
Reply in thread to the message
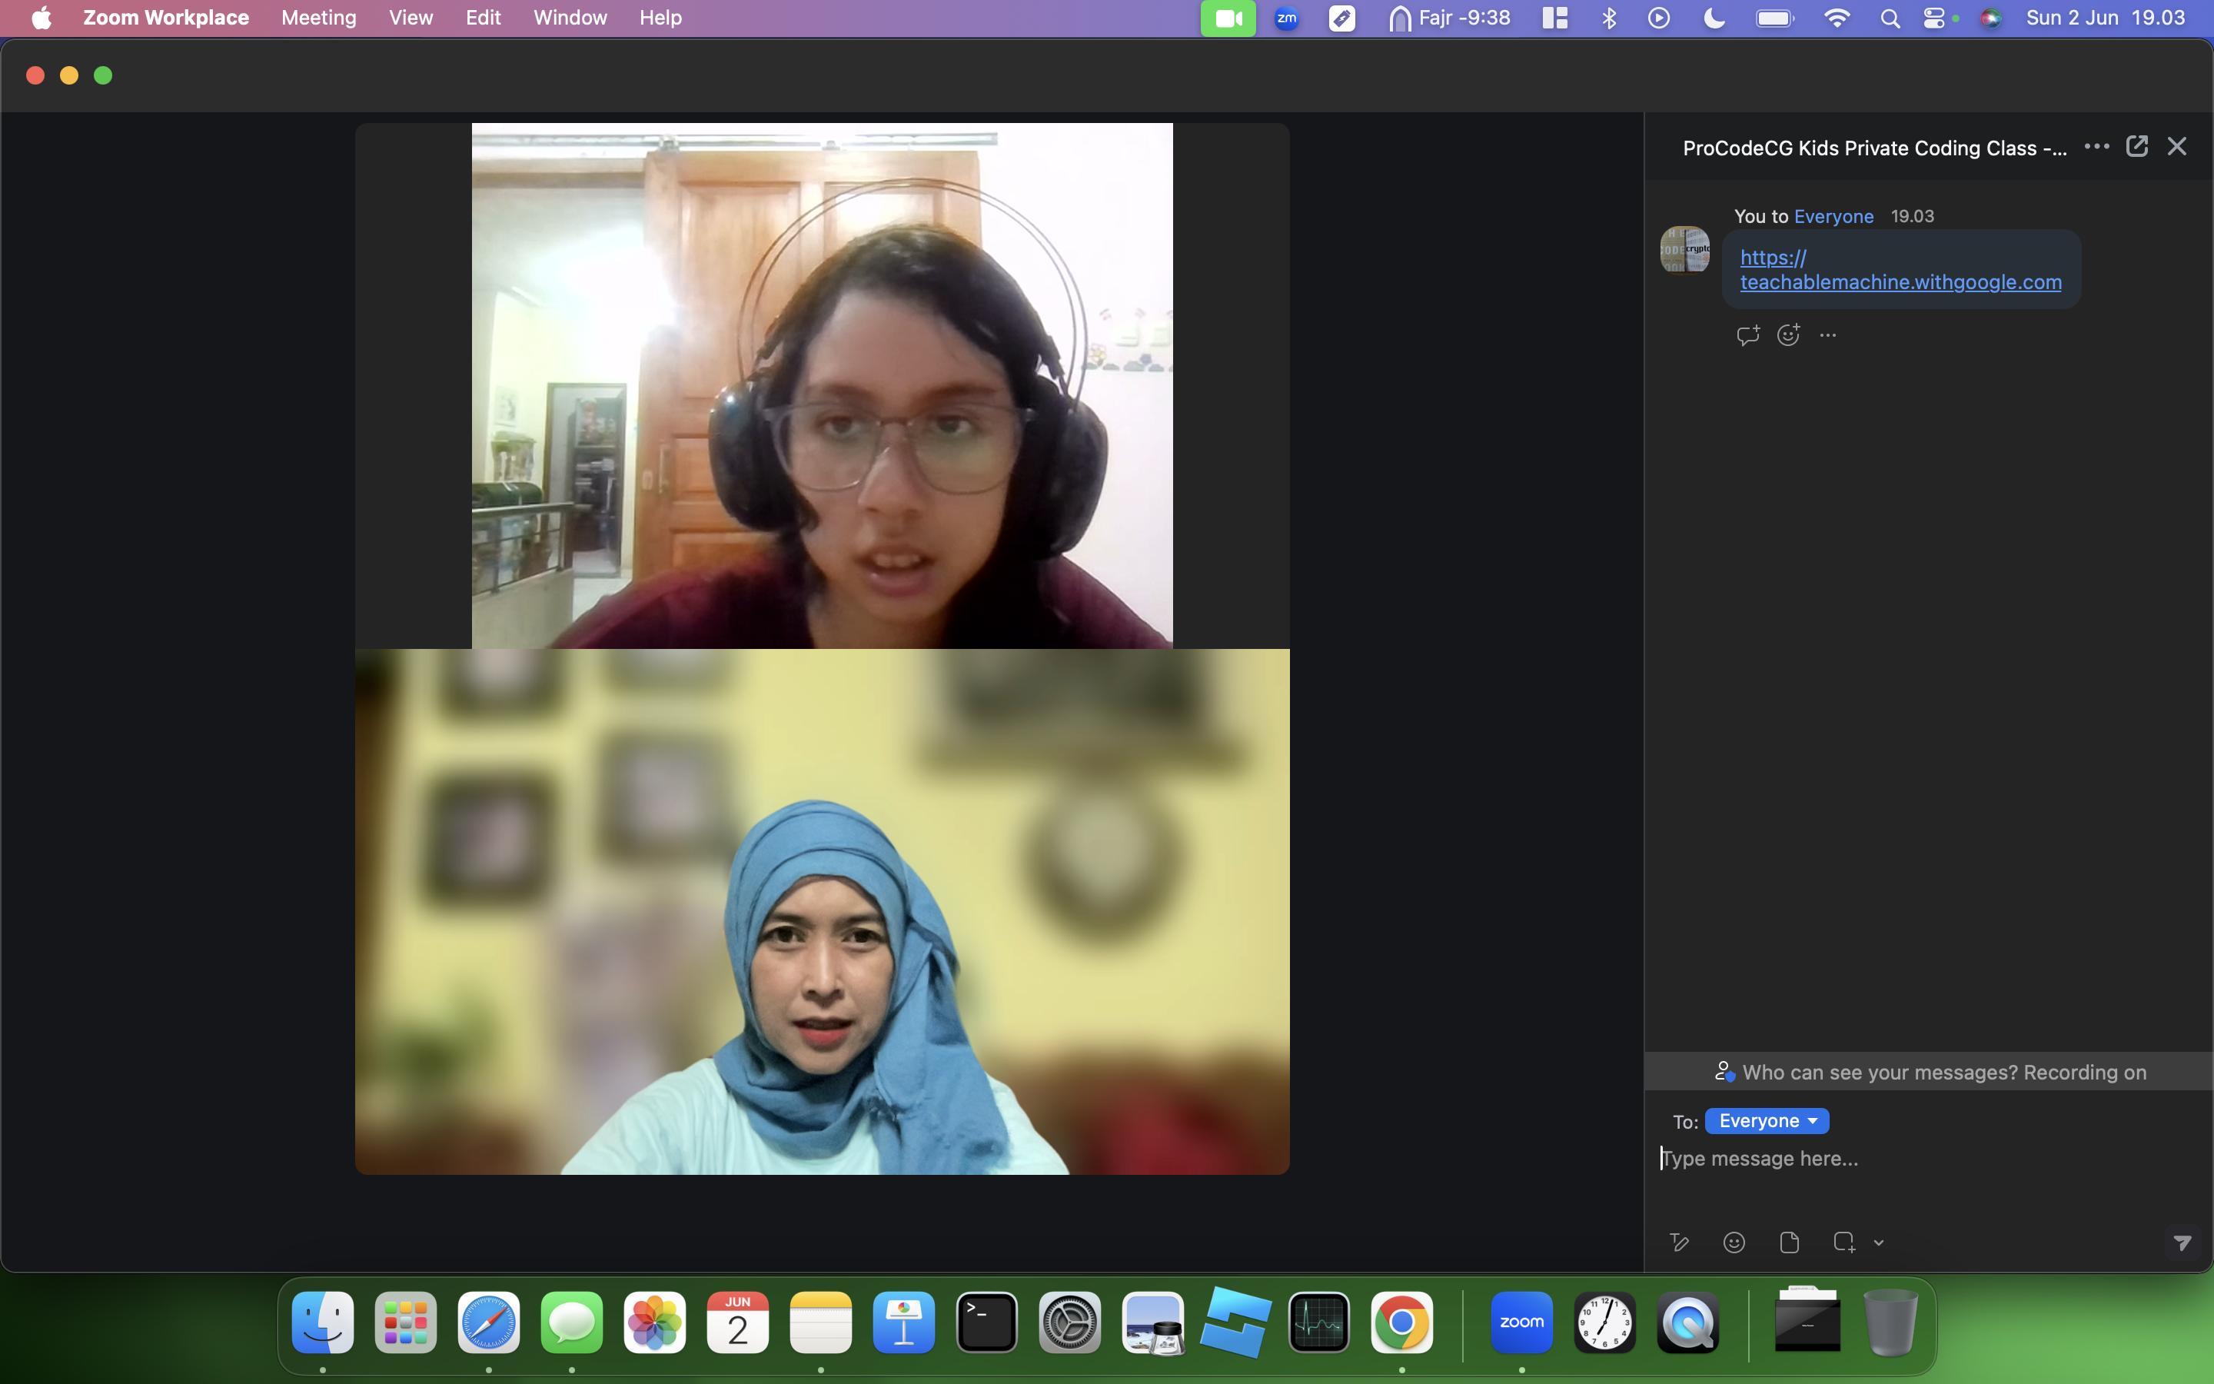pyautogui.click(x=1747, y=335)
